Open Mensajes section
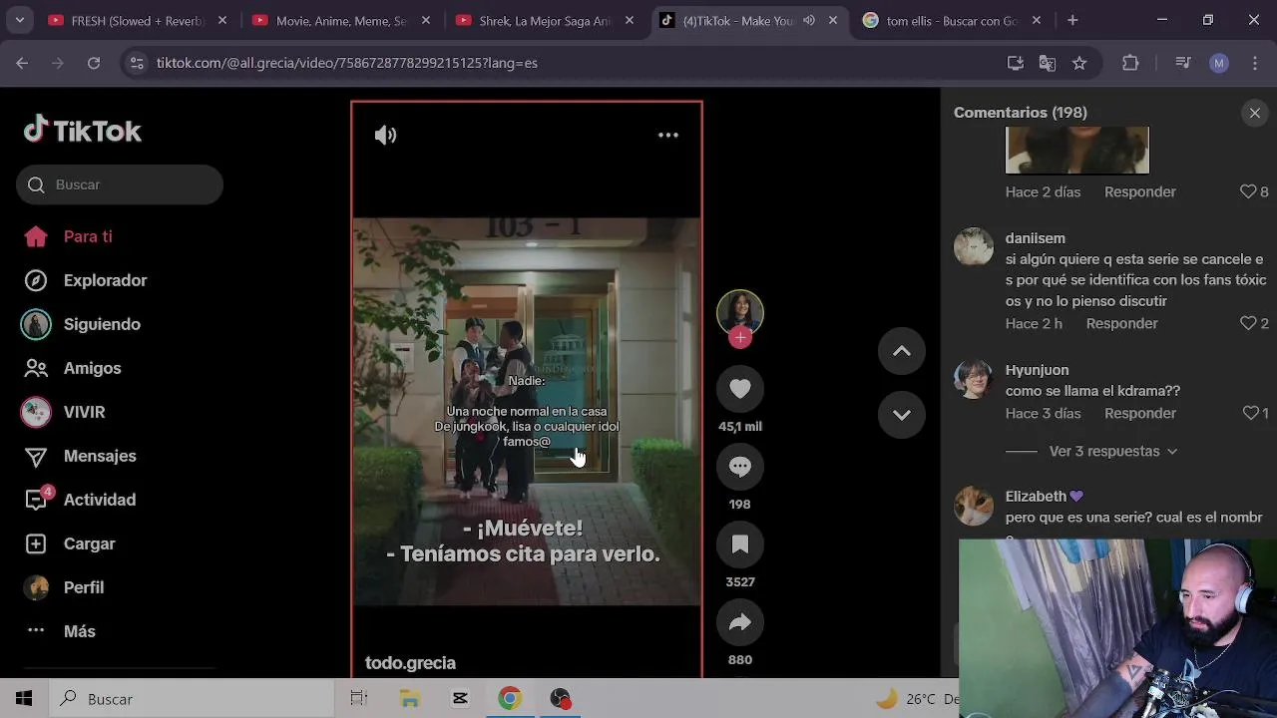1277x718 pixels. point(100,456)
